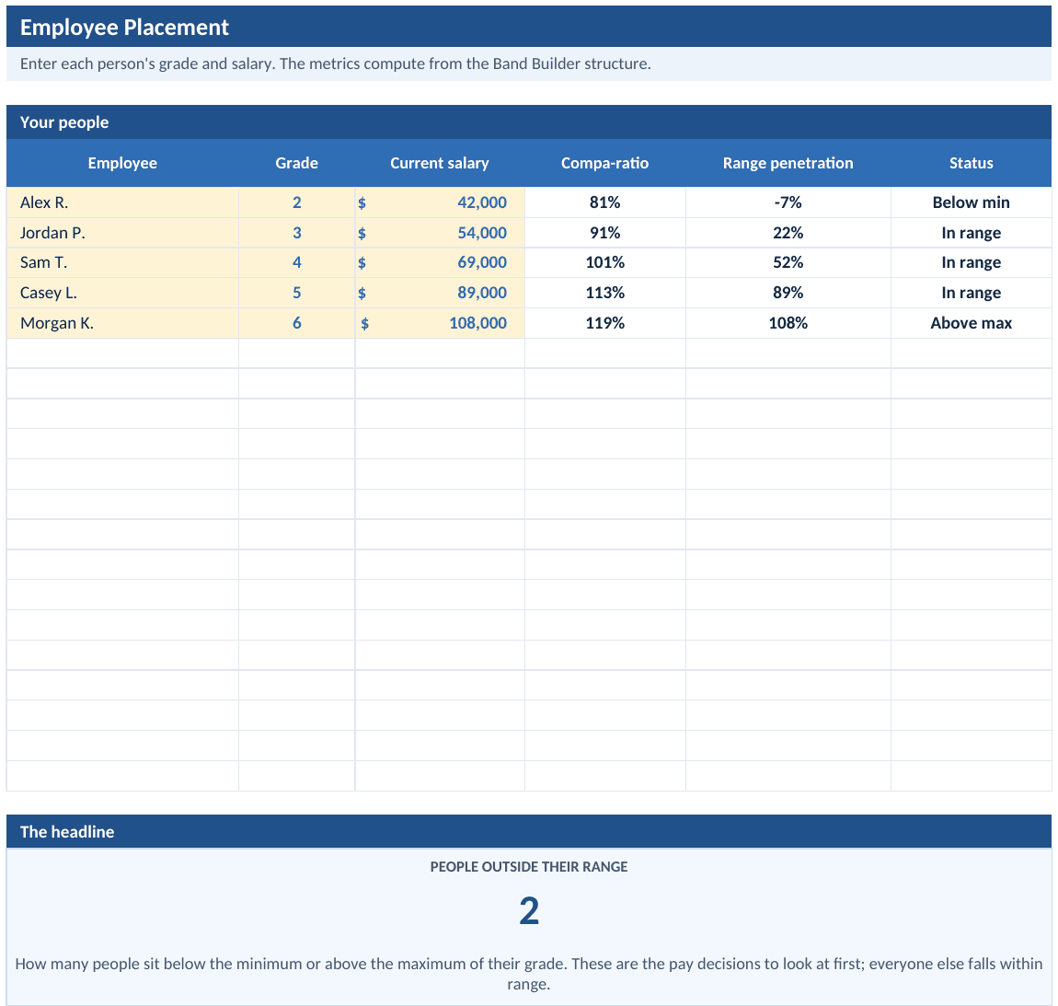Select the 42,000 salary cell
Screen dimensions: 1058x1006
click(x=440, y=202)
